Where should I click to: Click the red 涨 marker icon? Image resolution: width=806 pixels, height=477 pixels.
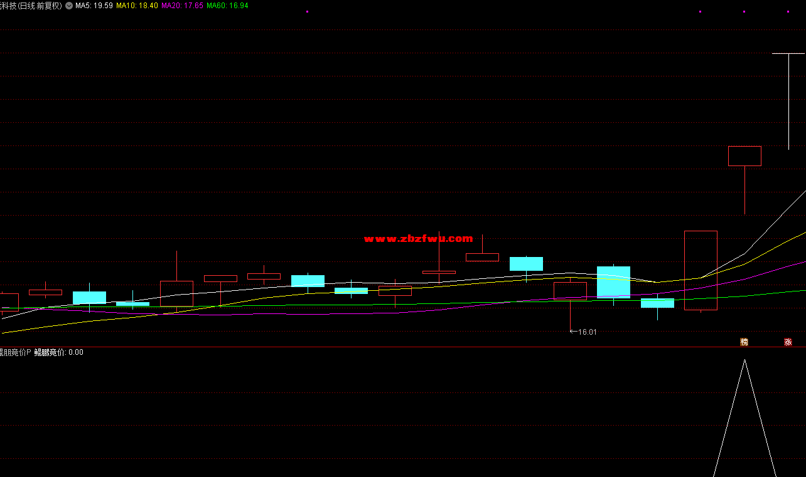pyautogui.click(x=788, y=342)
